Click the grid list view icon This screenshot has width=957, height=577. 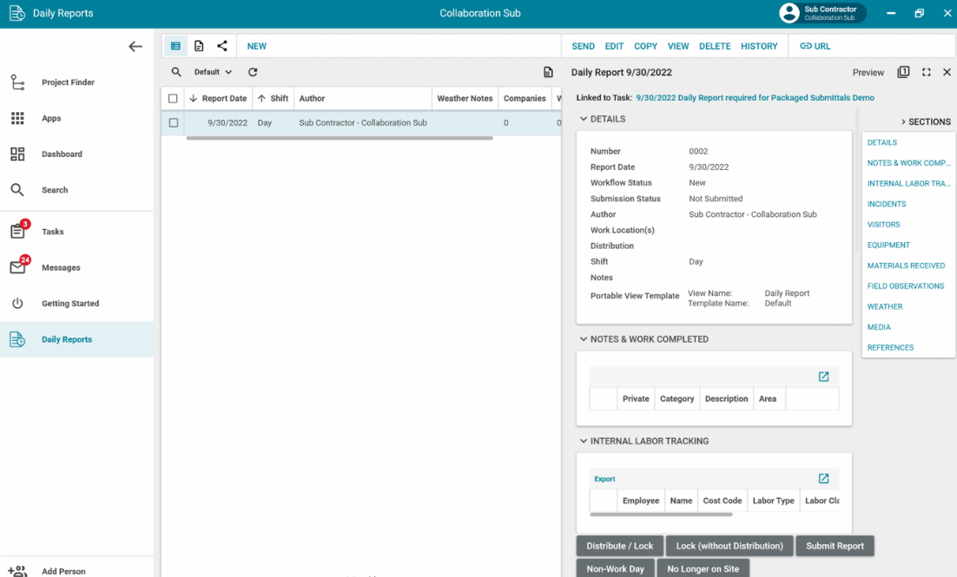pyautogui.click(x=175, y=46)
